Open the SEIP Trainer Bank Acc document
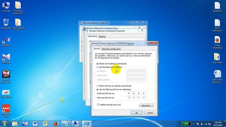Viewport: 226px width, 127px height. (x=217, y=77)
